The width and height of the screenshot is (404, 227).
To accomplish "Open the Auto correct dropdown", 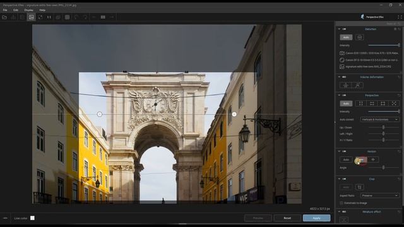I will 380,119.
